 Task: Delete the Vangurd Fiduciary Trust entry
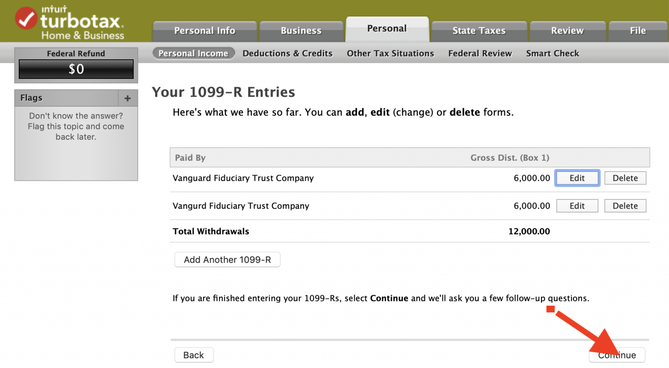pyautogui.click(x=625, y=206)
